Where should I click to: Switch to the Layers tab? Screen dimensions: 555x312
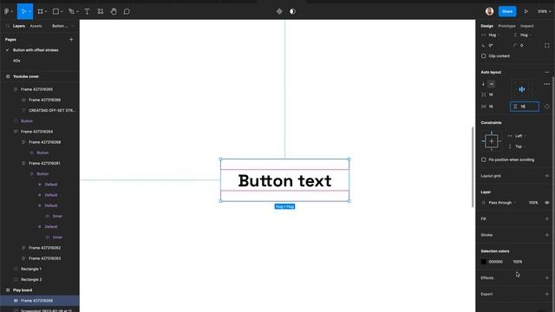[x=19, y=26]
